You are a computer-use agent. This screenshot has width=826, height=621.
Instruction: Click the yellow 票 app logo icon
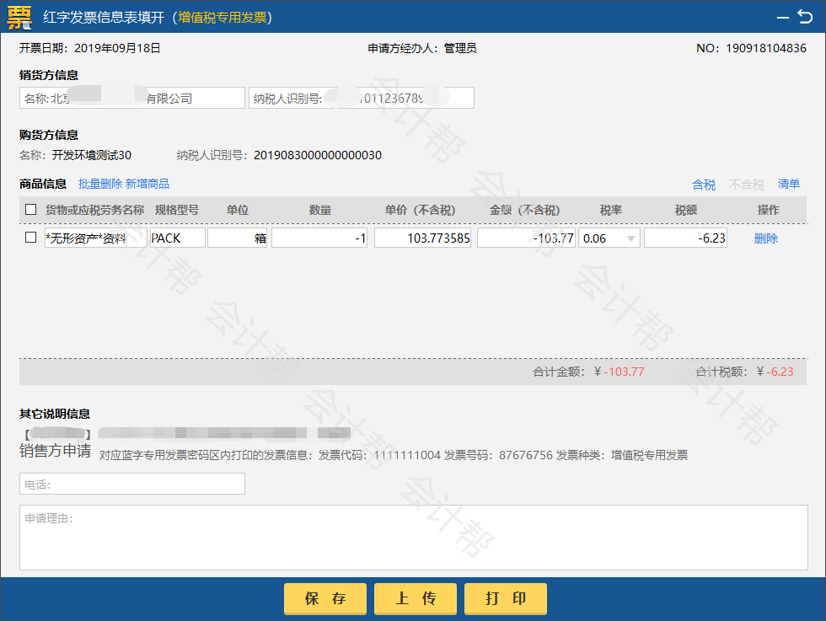pyautogui.click(x=19, y=17)
